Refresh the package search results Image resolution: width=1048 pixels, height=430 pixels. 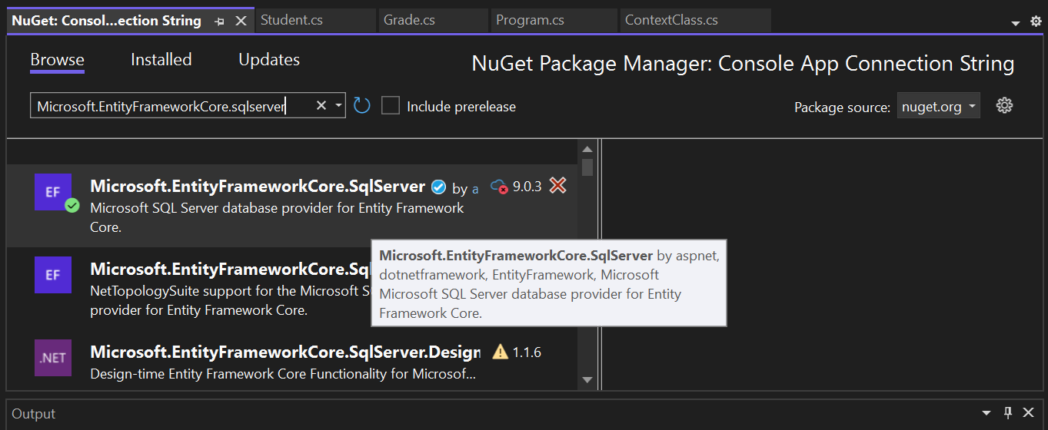click(x=362, y=105)
